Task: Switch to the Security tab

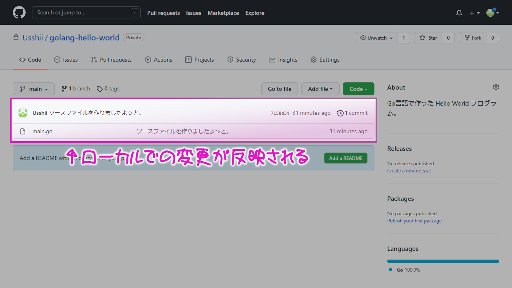Action: [242, 60]
